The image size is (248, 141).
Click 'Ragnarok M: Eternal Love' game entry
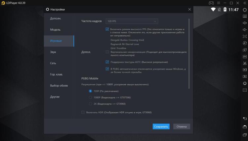pos(125,44)
